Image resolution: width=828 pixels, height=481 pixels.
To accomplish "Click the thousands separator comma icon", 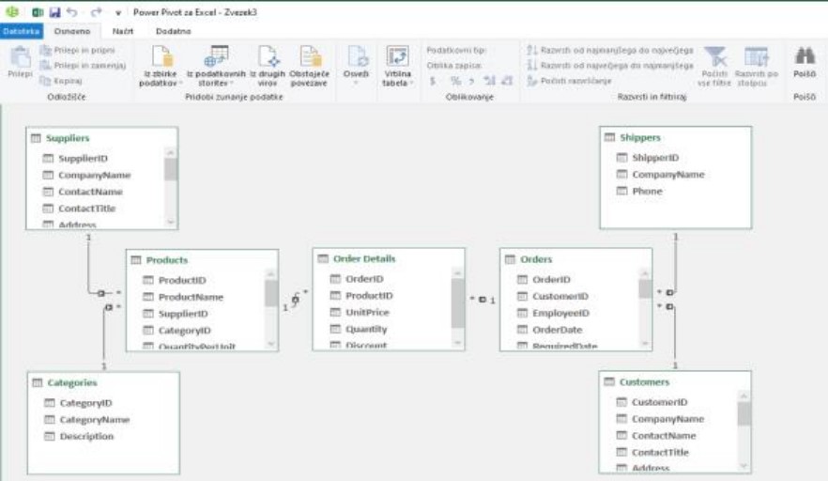I will click(x=471, y=81).
